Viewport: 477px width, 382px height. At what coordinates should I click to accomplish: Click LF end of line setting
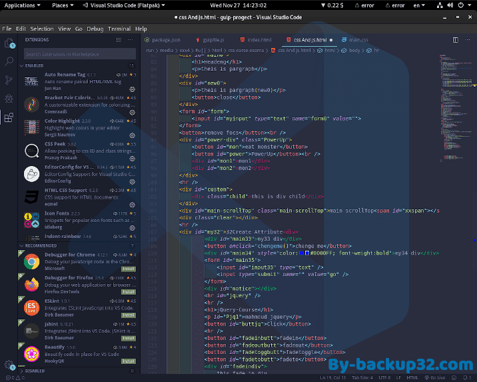398,378
